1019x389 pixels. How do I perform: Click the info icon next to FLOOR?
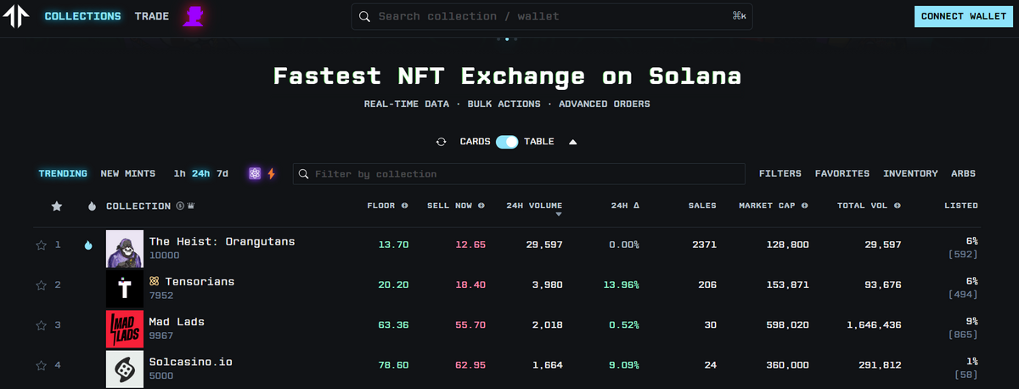pyautogui.click(x=404, y=206)
